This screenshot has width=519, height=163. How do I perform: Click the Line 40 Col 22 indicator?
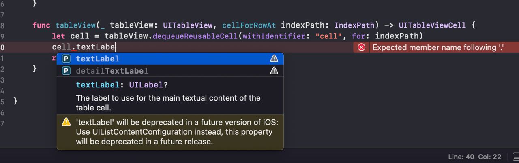coord(474,157)
